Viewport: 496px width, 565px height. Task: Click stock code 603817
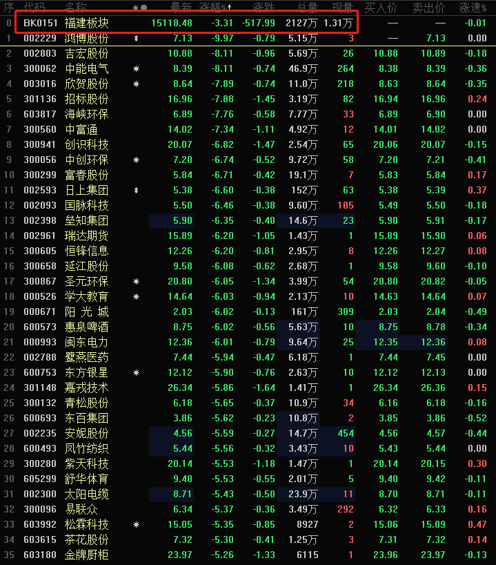[40, 114]
